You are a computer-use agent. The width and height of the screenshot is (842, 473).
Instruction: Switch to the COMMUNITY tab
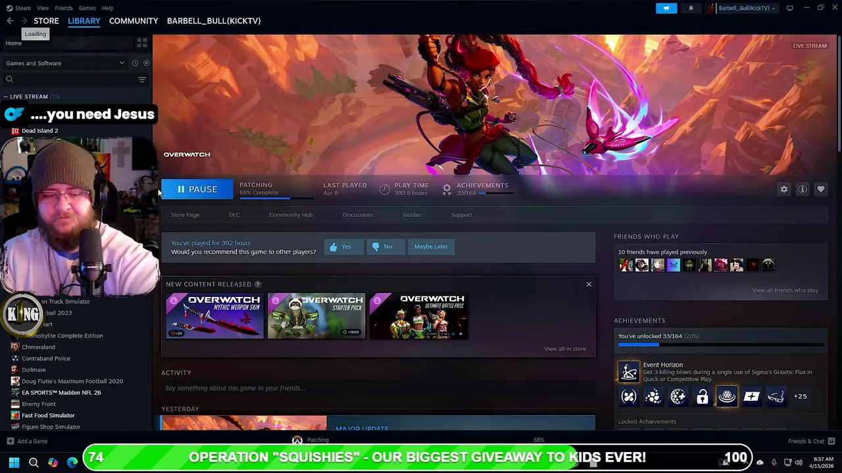[134, 21]
